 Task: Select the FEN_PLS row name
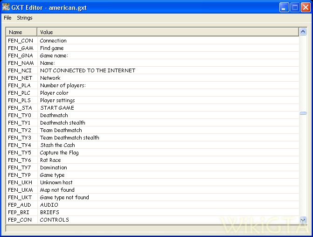click(19, 100)
